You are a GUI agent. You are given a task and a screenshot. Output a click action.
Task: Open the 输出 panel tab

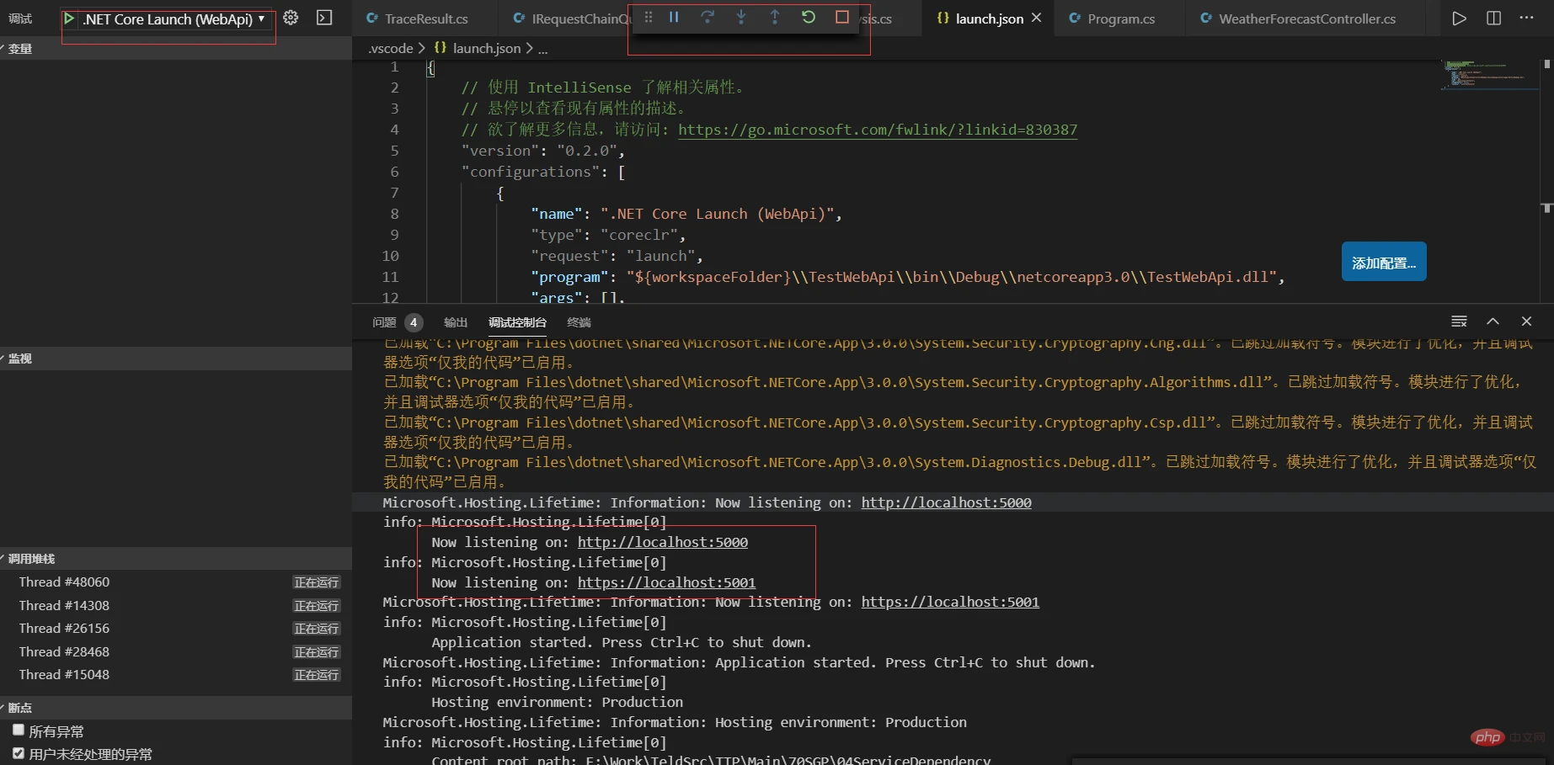pos(456,322)
